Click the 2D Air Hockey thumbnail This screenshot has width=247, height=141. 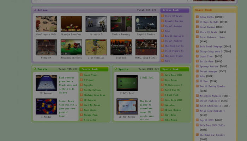point(127,106)
